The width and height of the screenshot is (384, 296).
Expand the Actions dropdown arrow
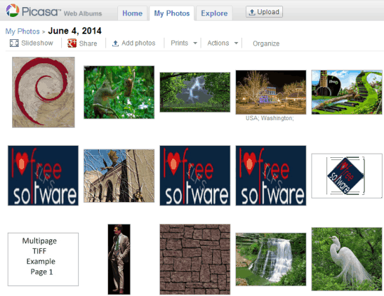(236, 43)
